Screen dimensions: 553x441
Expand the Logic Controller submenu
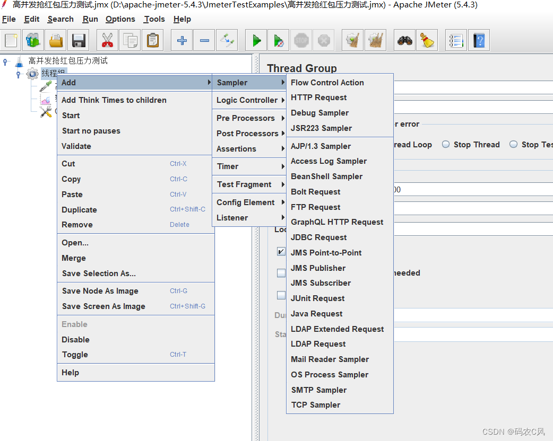click(249, 100)
